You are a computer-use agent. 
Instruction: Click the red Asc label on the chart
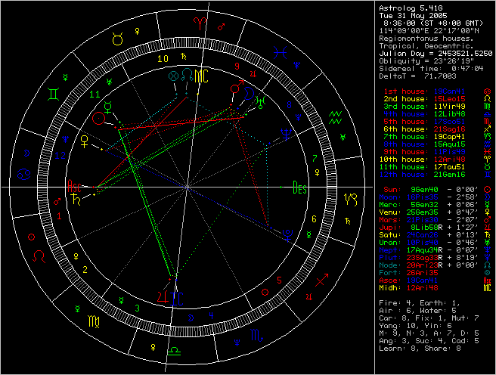click(76, 185)
